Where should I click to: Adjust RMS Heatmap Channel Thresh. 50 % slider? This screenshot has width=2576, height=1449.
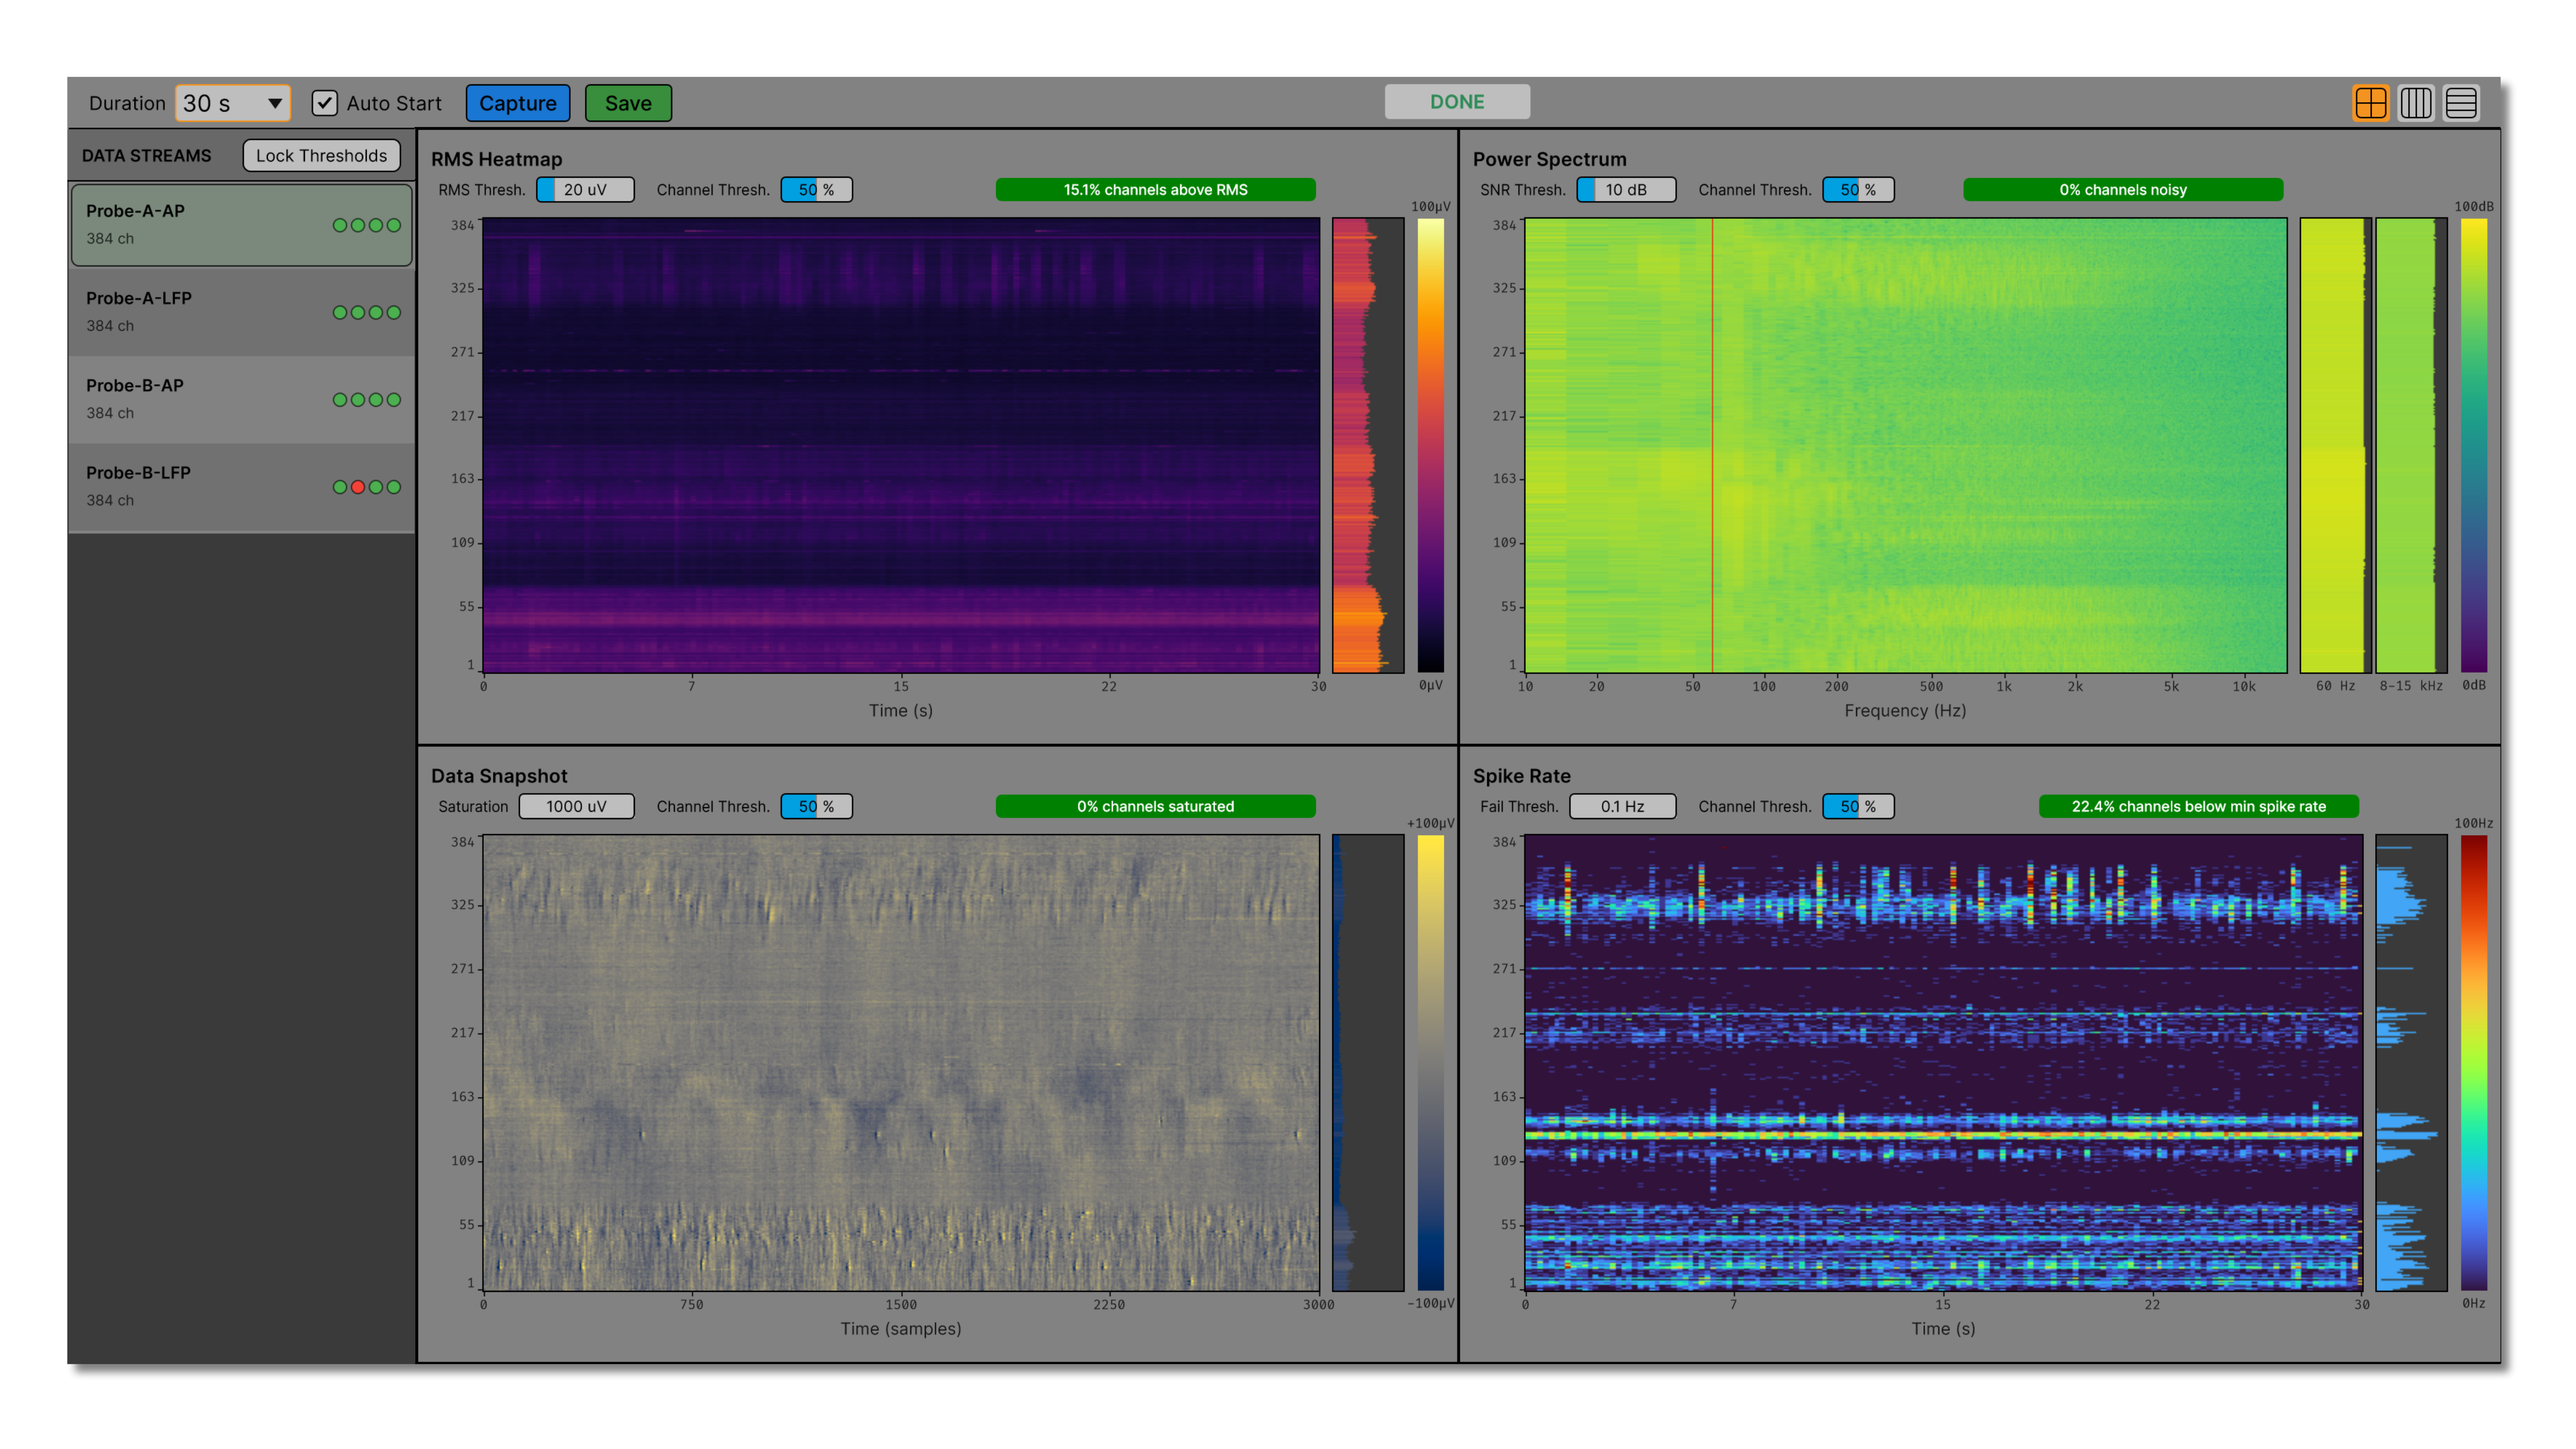coord(816,190)
